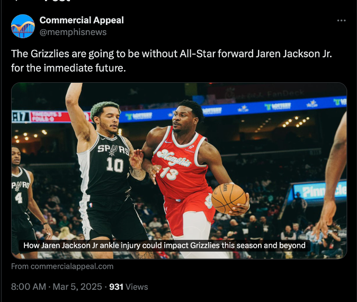
Task: Click the tweet text about the Grizzlies
Action: tap(172, 61)
